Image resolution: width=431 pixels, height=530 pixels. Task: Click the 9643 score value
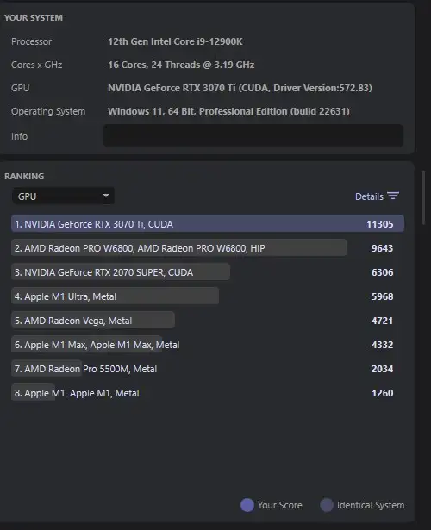point(383,248)
